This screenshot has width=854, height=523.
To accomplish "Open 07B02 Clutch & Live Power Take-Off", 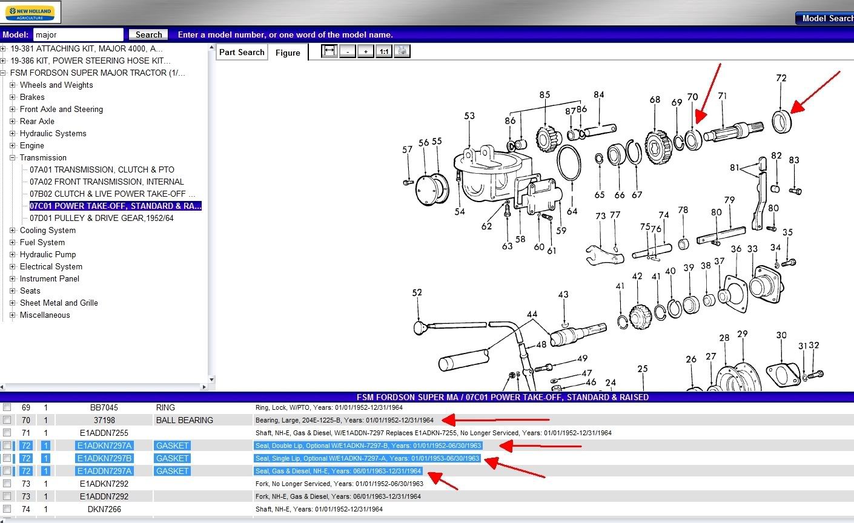I will point(113,194).
